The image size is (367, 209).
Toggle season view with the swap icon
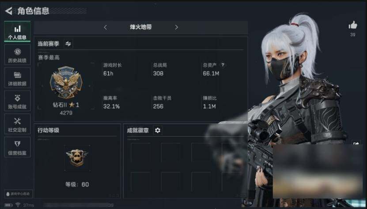point(68,44)
